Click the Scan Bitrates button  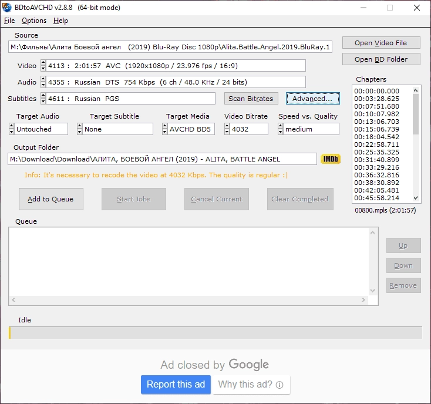pyautogui.click(x=251, y=99)
